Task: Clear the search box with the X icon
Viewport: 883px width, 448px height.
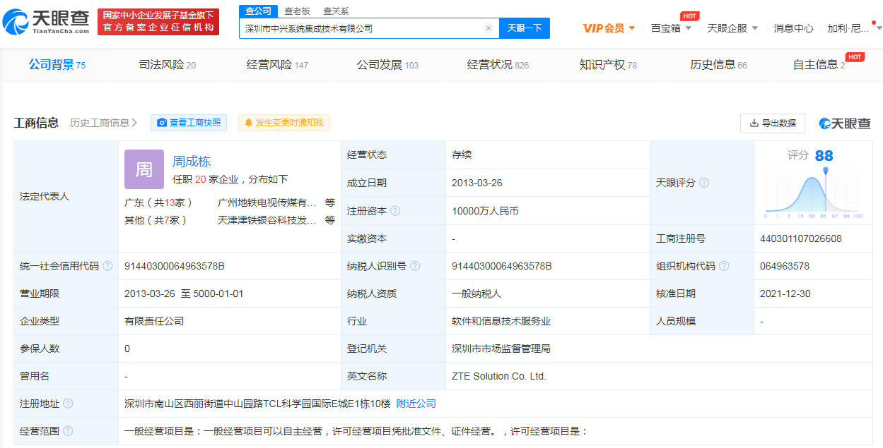Action: (488, 28)
